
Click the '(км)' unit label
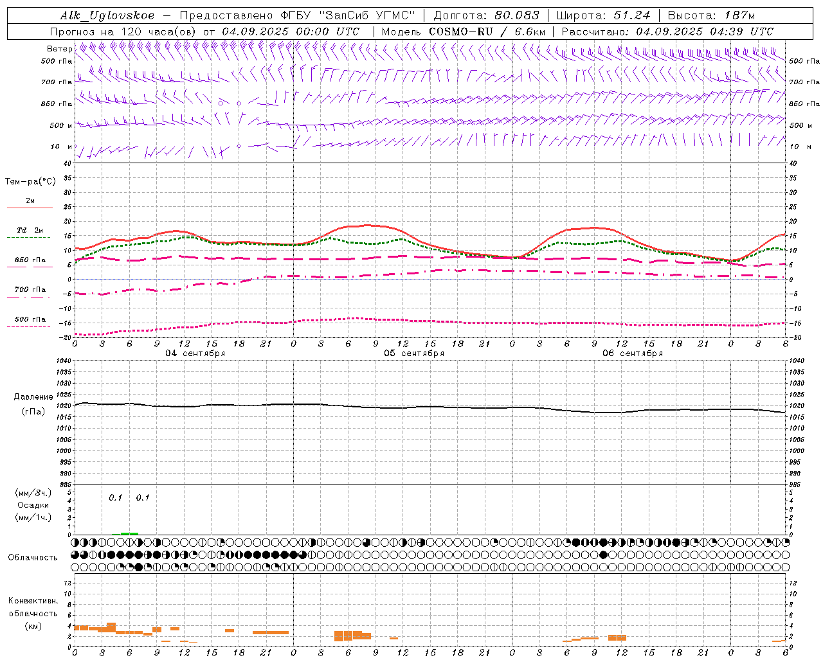point(33,626)
